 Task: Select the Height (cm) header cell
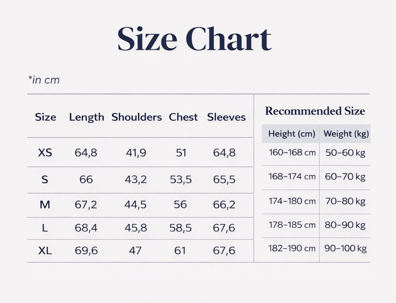pos(292,134)
